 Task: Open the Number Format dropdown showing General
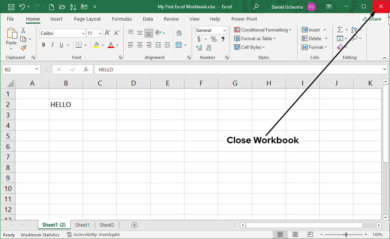click(224, 30)
